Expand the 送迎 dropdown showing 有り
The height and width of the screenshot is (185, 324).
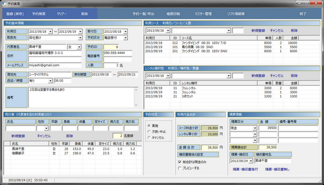(50, 81)
